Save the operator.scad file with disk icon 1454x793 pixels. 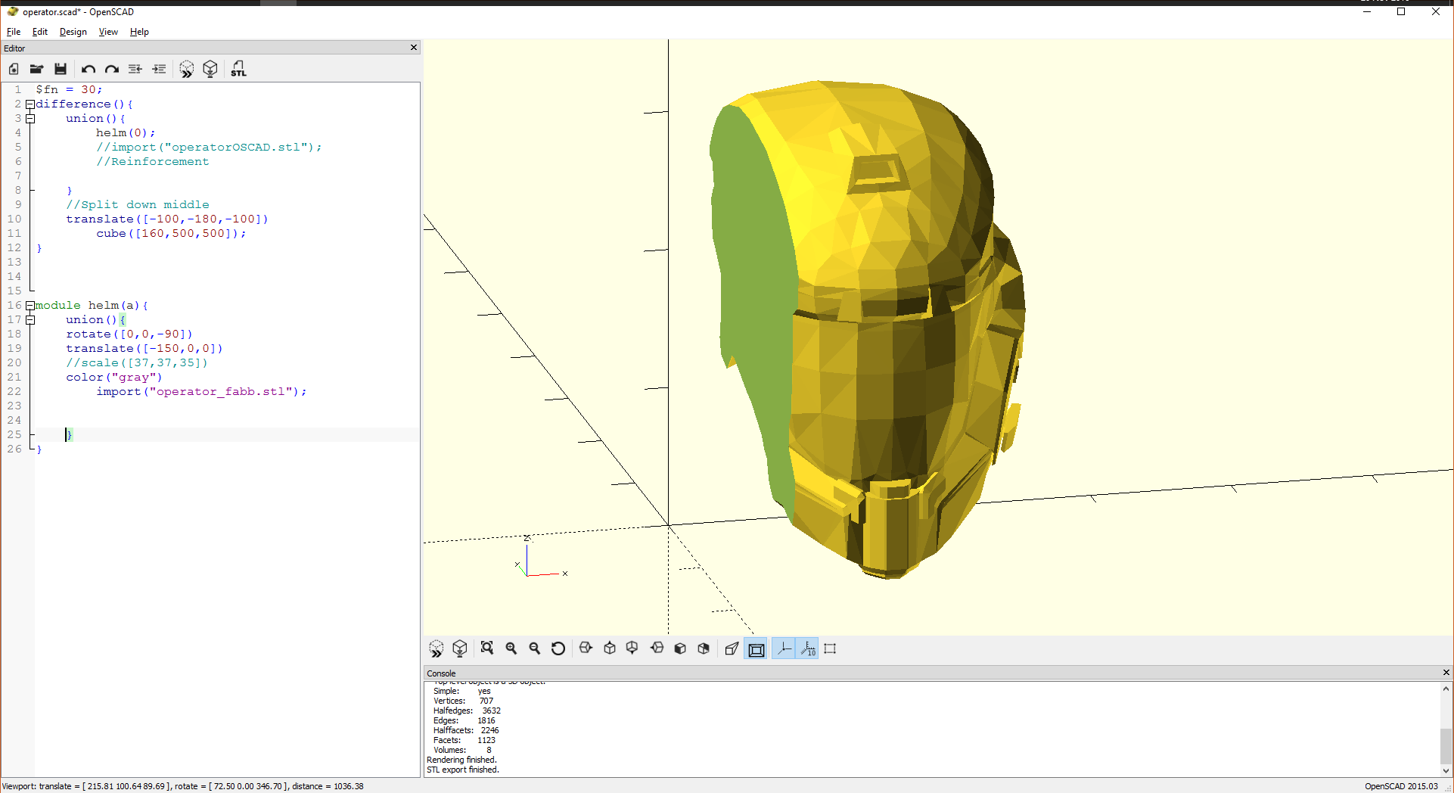61,69
